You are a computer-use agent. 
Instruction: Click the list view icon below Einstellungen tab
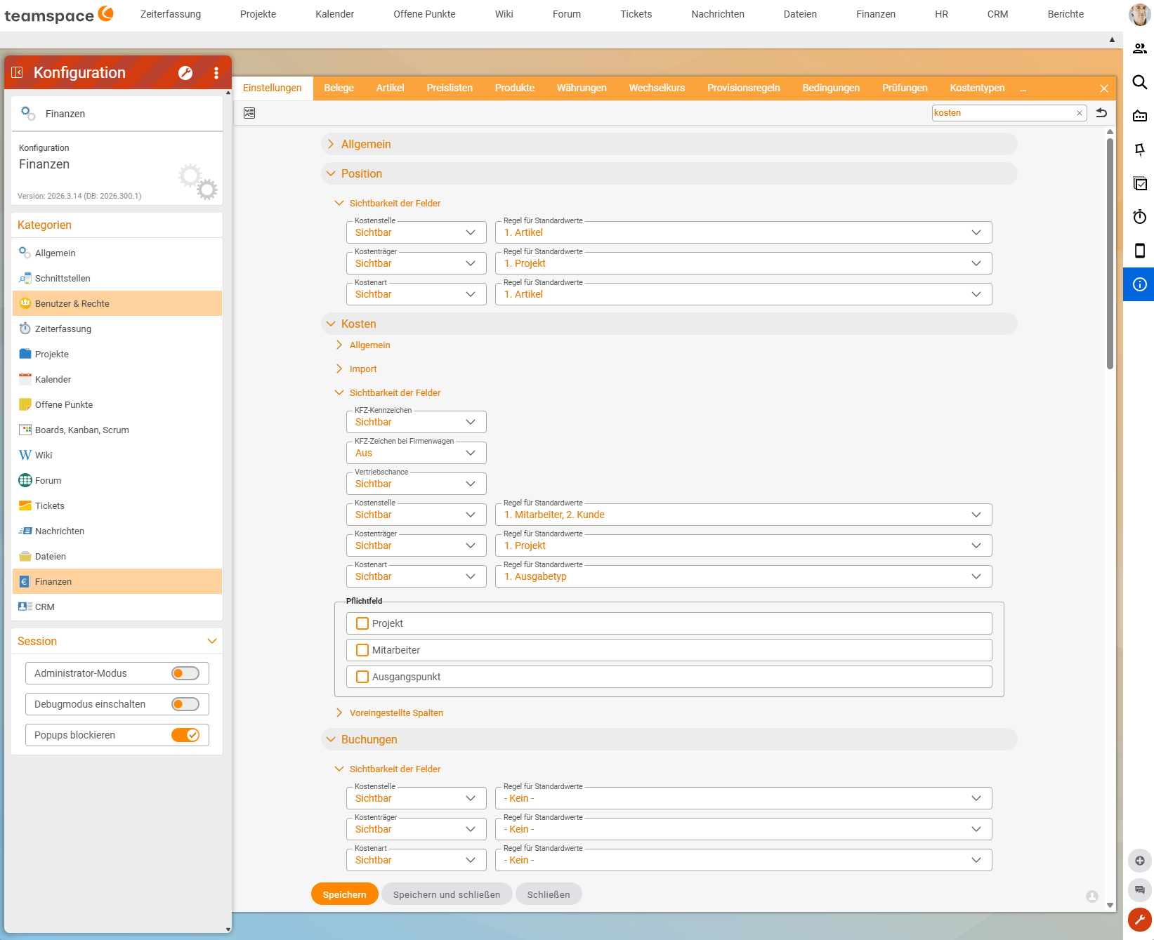coord(249,113)
